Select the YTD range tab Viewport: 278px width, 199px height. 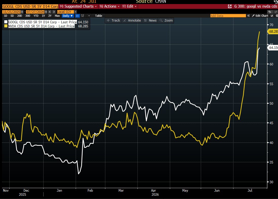[36, 16]
